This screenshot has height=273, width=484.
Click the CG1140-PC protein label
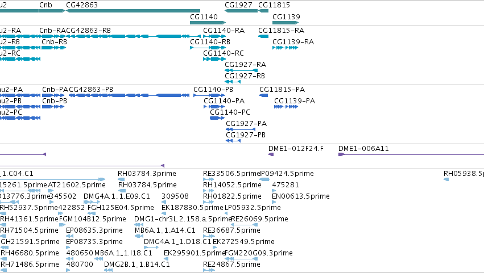(x=230, y=112)
